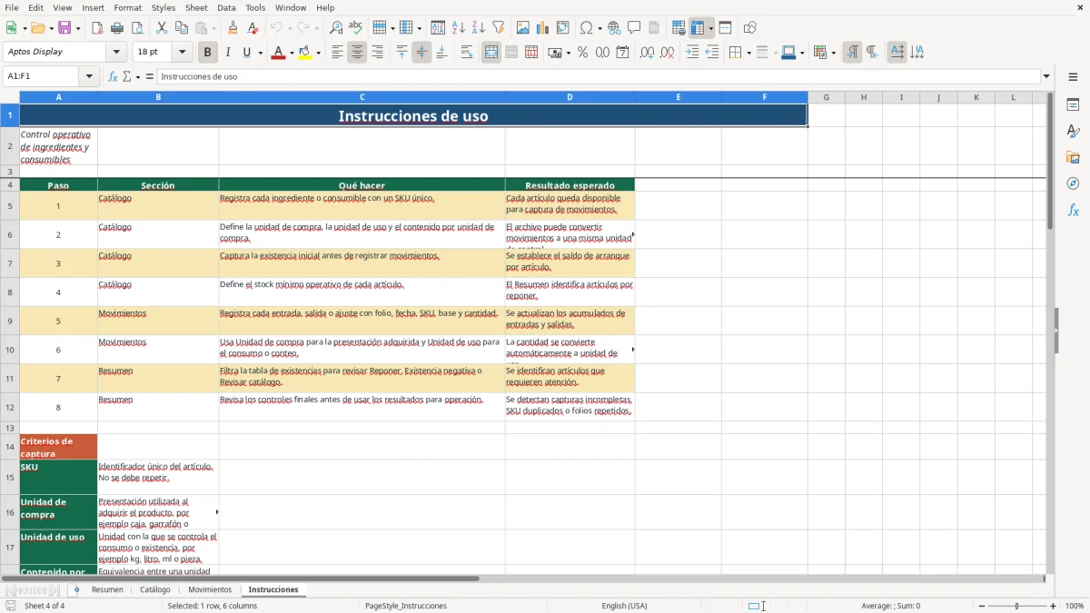
Task: Open Borders dropdown arrow
Action: click(x=748, y=53)
